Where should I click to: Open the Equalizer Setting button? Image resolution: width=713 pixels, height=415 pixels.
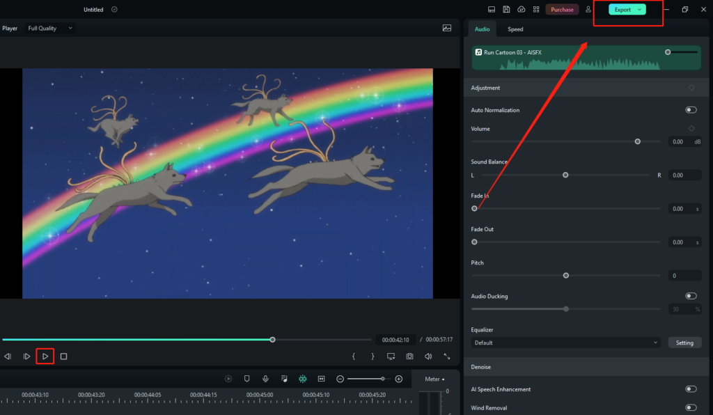[x=684, y=342]
